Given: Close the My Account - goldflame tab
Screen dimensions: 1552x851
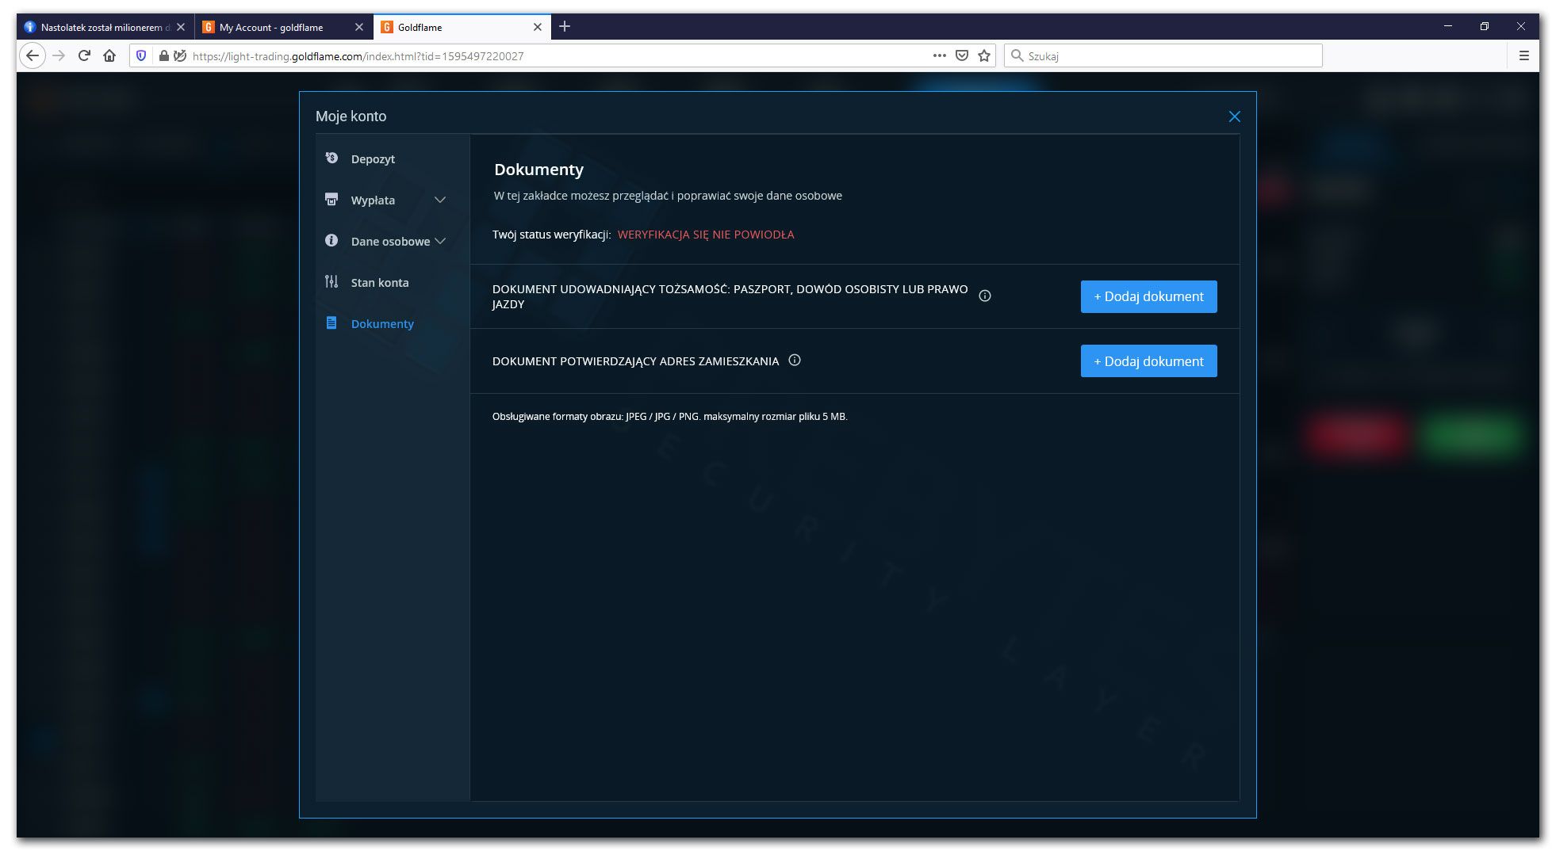Looking at the screenshot, I should pos(359,27).
